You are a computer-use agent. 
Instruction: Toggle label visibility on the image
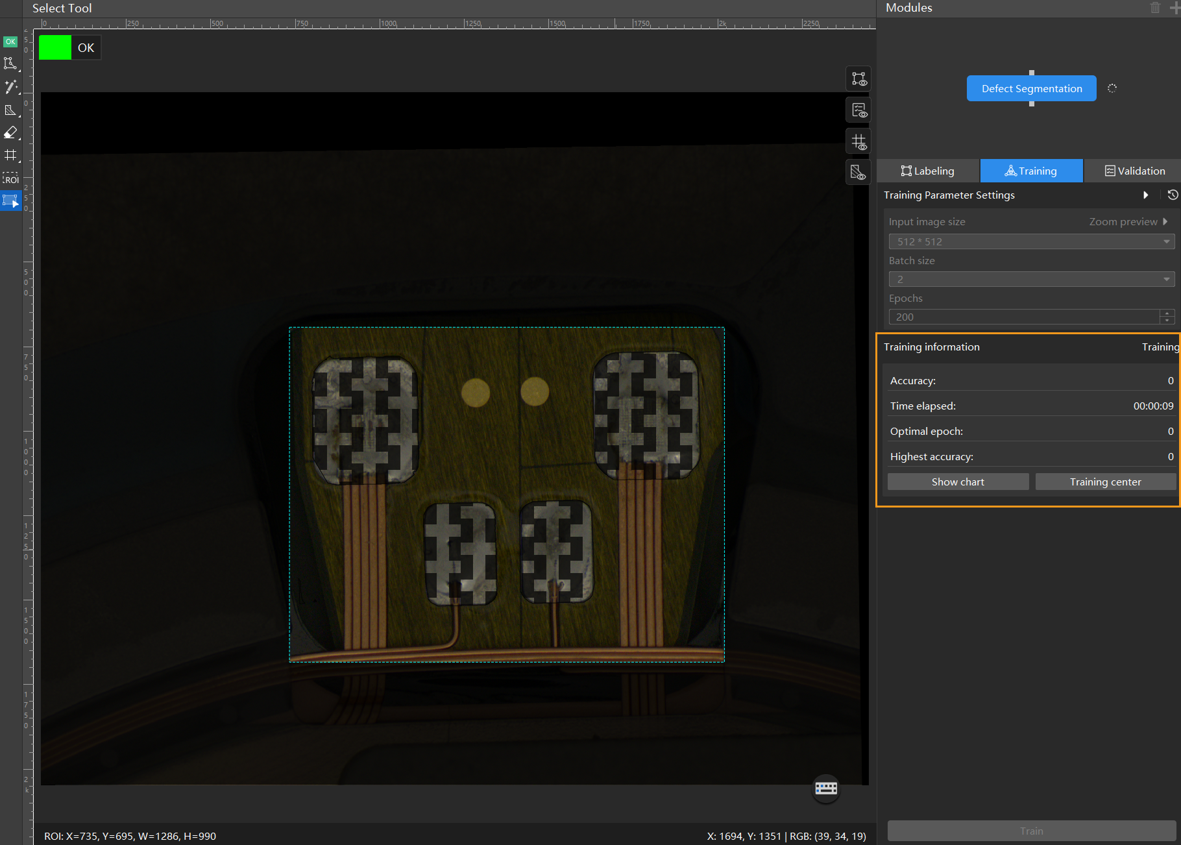point(858,79)
